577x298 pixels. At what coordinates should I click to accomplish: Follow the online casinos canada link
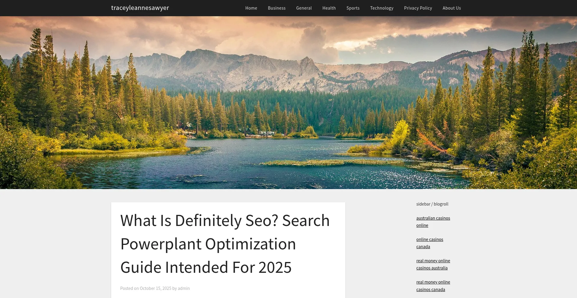click(x=430, y=243)
